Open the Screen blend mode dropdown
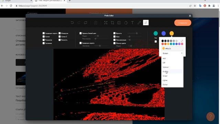This screenshot has height=124, width=220. click(172, 53)
